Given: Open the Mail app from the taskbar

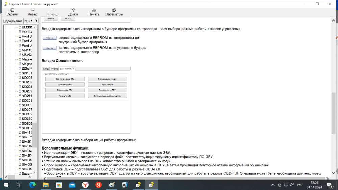Looking at the screenshot, I should (72, 185).
